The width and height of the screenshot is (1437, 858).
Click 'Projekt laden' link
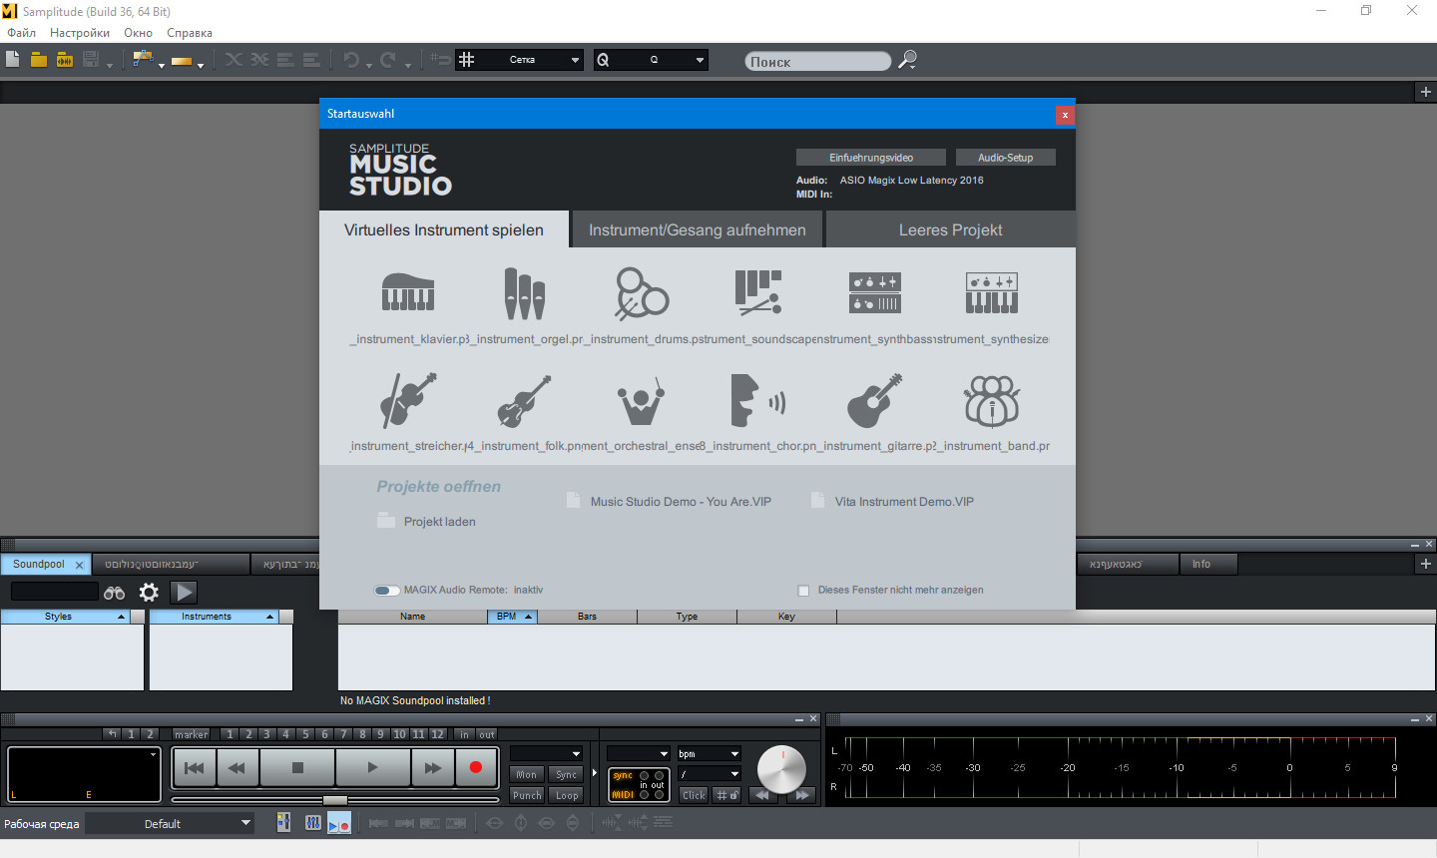(440, 522)
